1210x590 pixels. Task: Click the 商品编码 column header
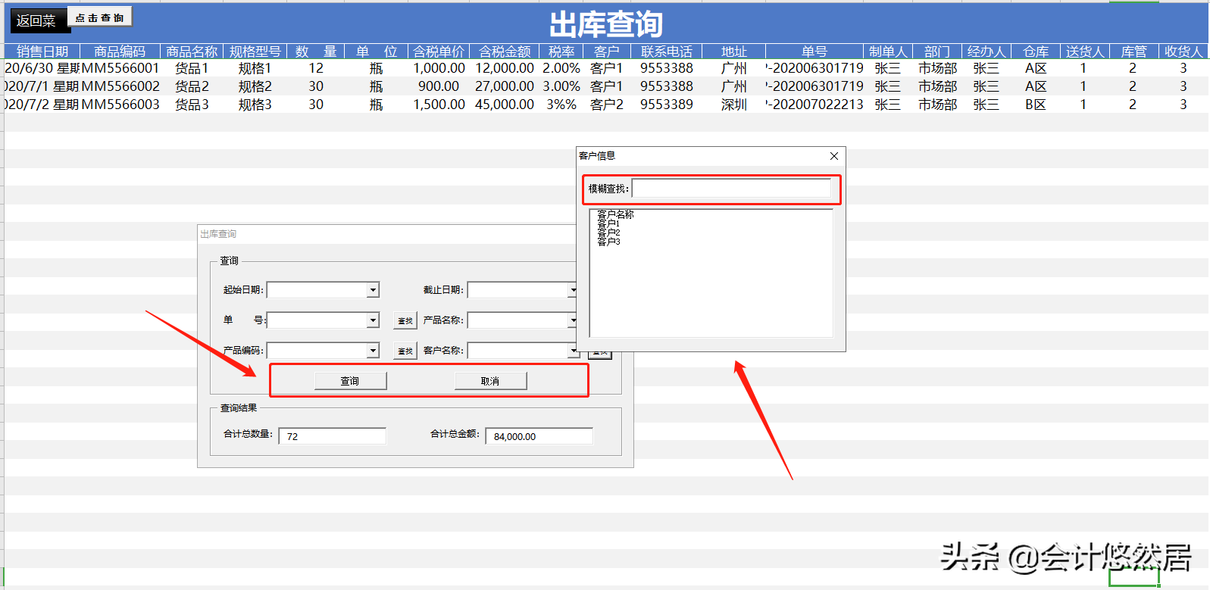tap(120, 52)
